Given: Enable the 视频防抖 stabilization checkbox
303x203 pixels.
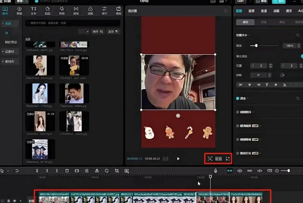Looking at the screenshot, I should coord(238,112).
